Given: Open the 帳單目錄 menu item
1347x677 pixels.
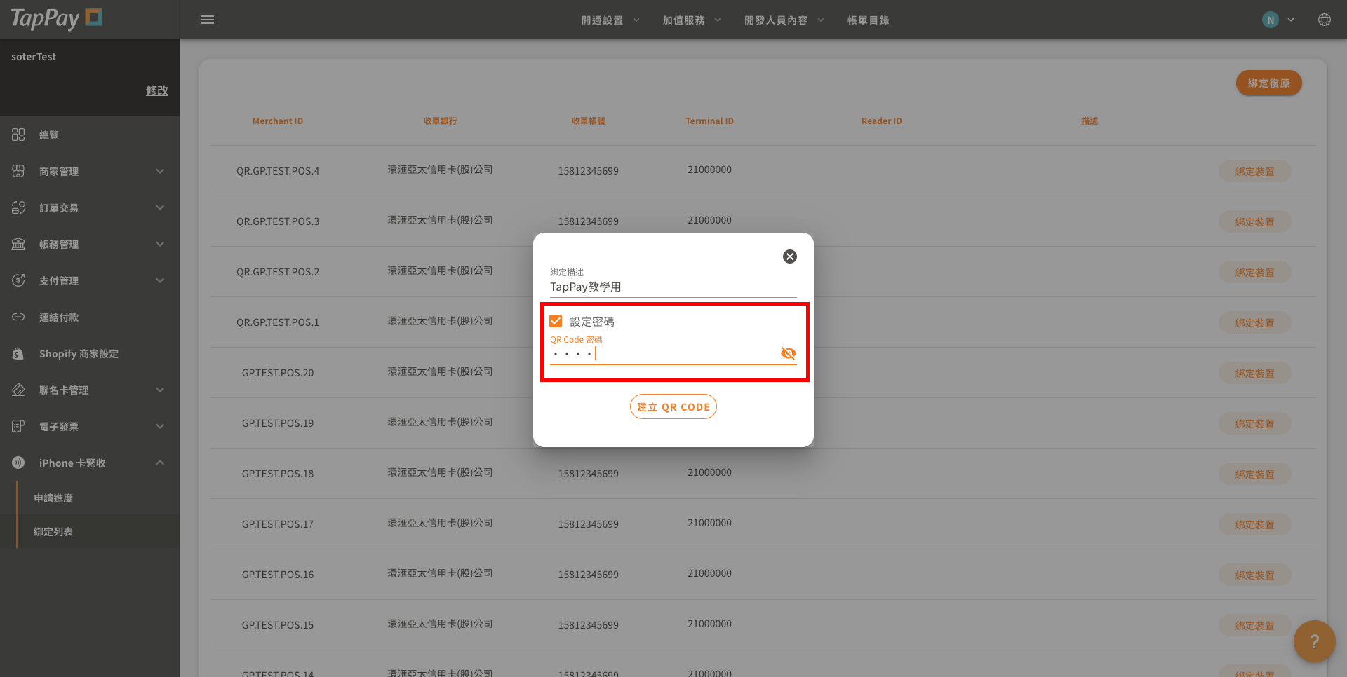Looking at the screenshot, I should click(x=868, y=20).
